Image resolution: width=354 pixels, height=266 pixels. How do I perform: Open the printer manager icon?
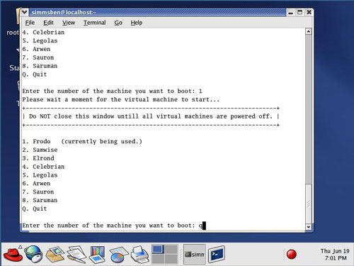[140, 255]
